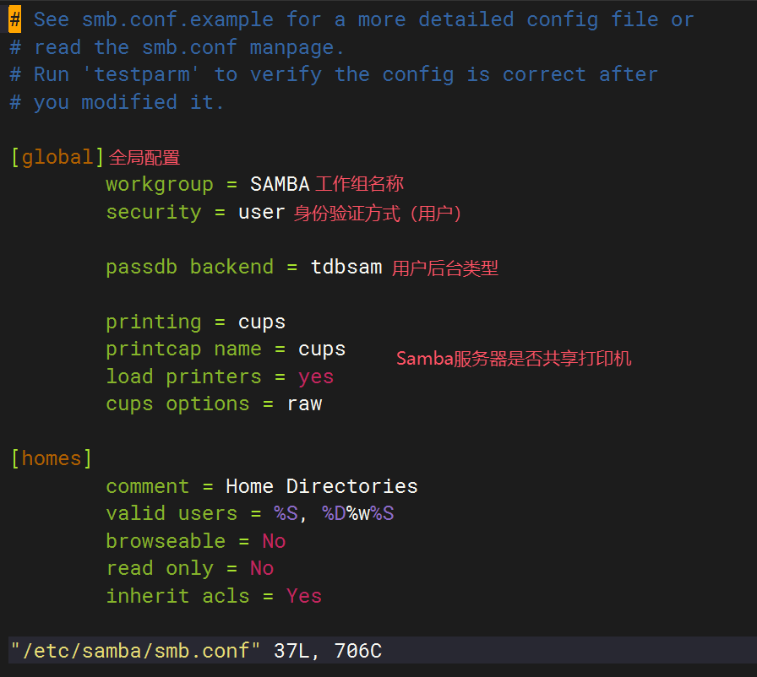Click the Samba服务器是否共享打印机 annotation
This screenshot has height=677, width=757.
coord(514,359)
